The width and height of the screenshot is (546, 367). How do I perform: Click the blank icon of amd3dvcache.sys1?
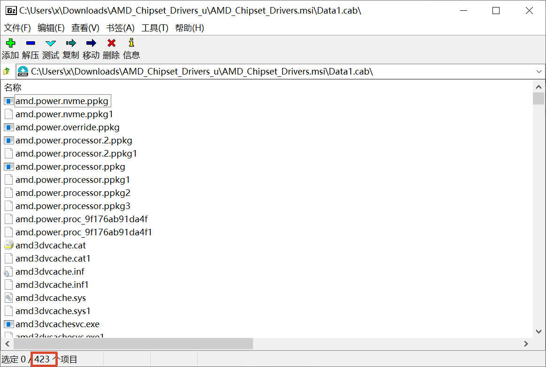(x=9, y=311)
